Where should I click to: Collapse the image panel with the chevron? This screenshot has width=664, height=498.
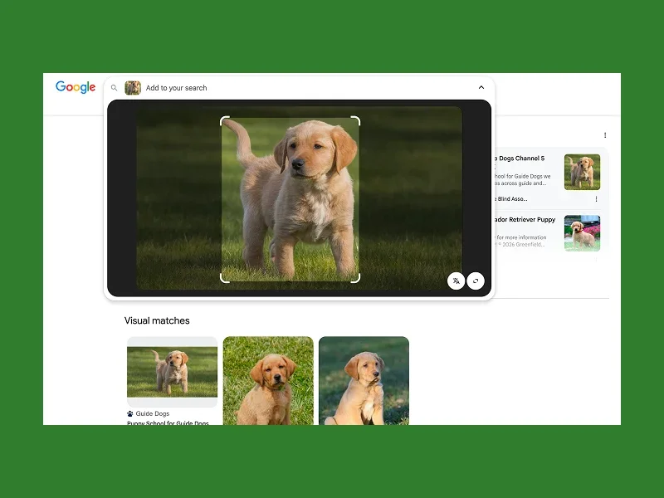[481, 87]
